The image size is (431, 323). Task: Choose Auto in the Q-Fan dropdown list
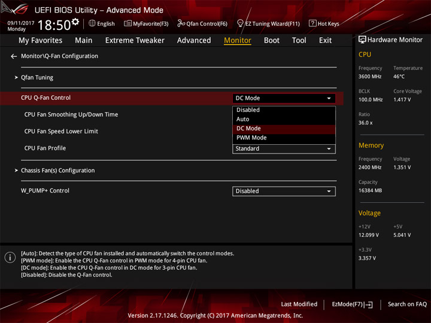(284, 119)
